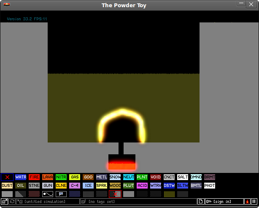Viewport: 259px width, 208px height.
Task: Choose the plain gray wall block tool
Action: point(129,194)
